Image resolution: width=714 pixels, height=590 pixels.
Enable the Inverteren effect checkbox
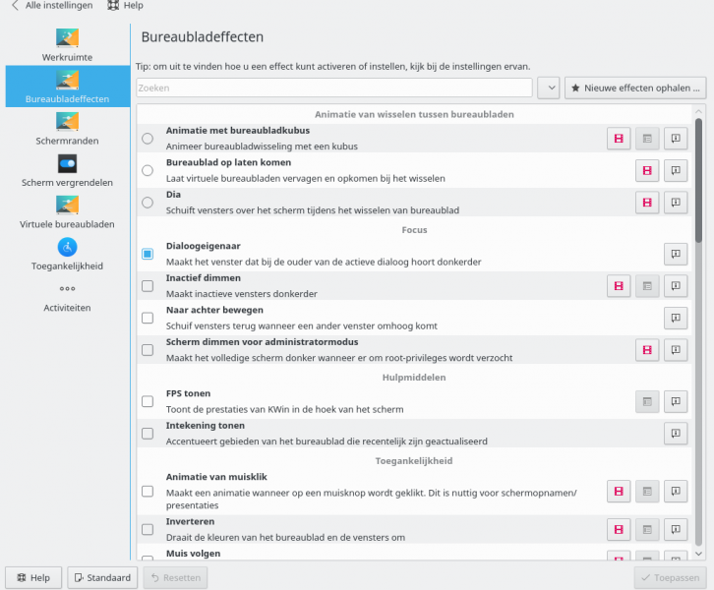(x=148, y=529)
